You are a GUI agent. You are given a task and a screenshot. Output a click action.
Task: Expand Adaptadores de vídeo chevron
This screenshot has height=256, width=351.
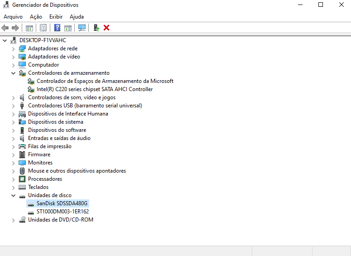click(14, 57)
